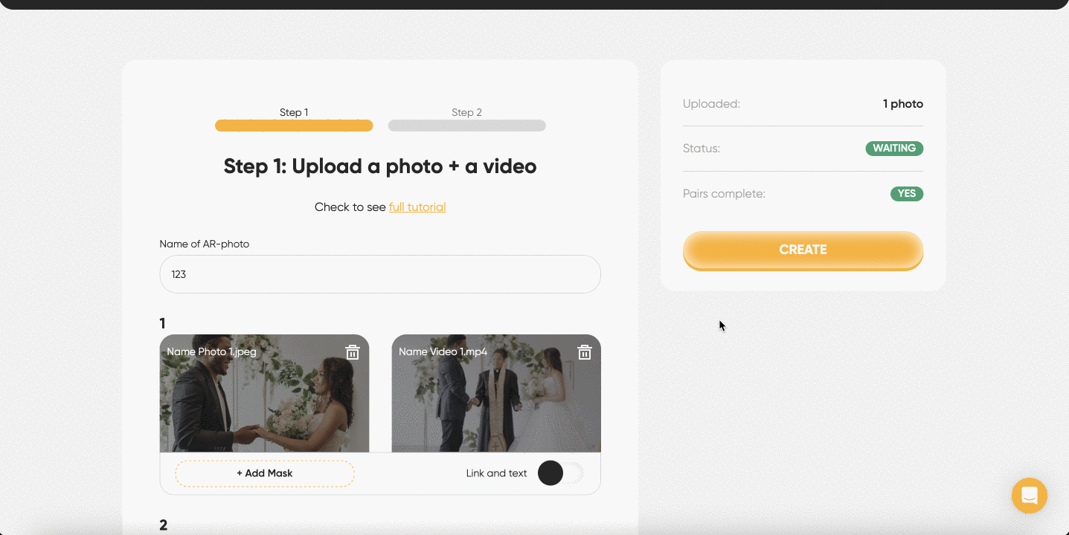Click the 'Step 1: Upload a photo + a video' heading
This screenshot has width=1069, height=535.
(x=380, y=166)
